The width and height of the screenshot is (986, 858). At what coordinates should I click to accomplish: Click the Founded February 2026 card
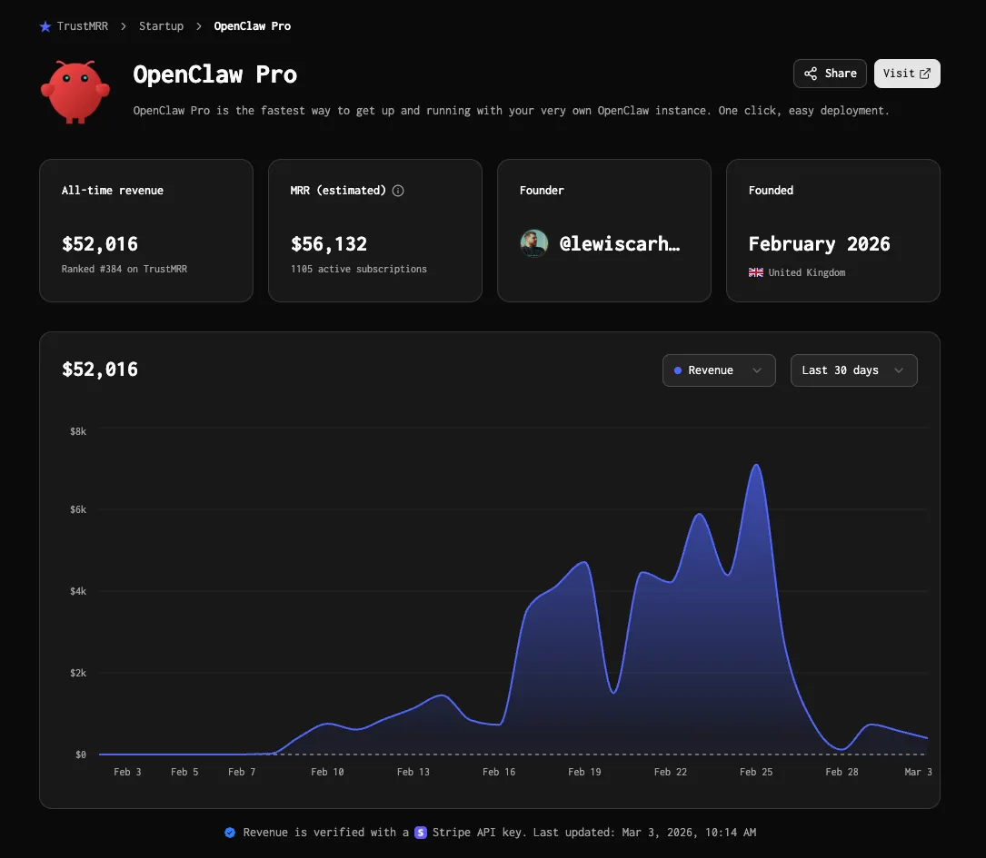point(832,231)
